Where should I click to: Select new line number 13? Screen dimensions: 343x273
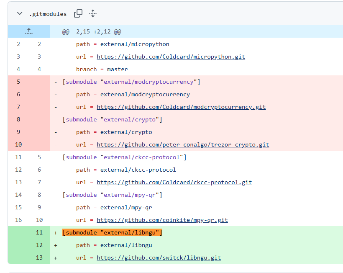[39, 258]
